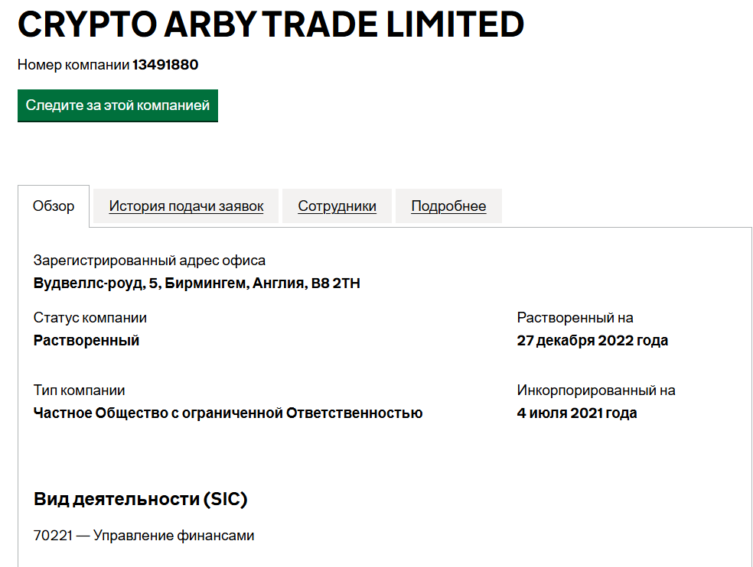Select the company number 13491880
The height and width of the screenshot is (567, 753).
coord(165,65)
